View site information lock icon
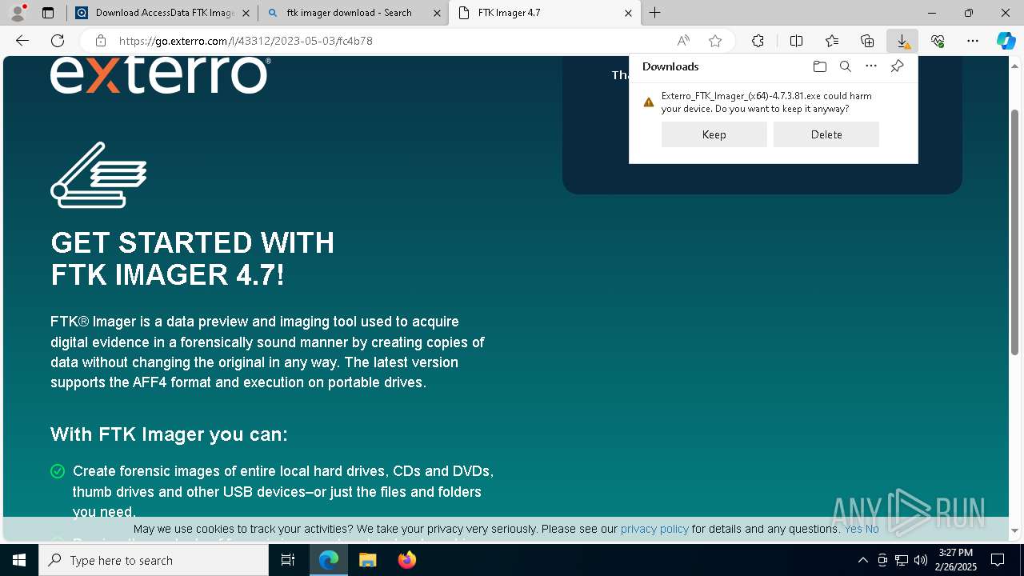The image size is (1024, 576). (x=101, y=41)
